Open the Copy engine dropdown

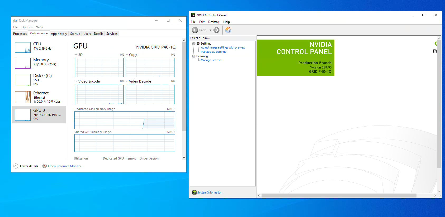[127, 55]
